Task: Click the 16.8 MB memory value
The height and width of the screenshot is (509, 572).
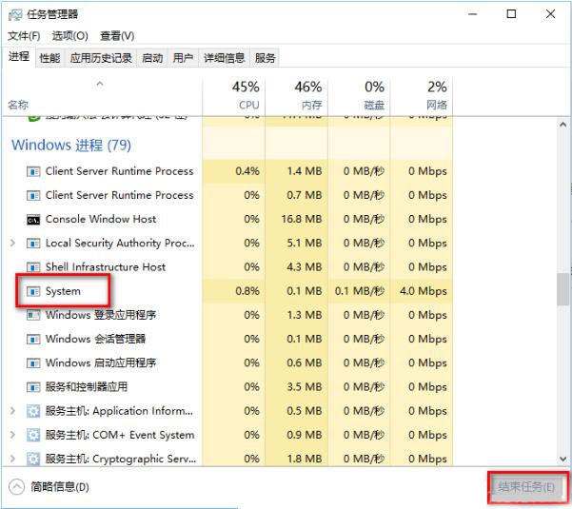Action: point(302,219)
